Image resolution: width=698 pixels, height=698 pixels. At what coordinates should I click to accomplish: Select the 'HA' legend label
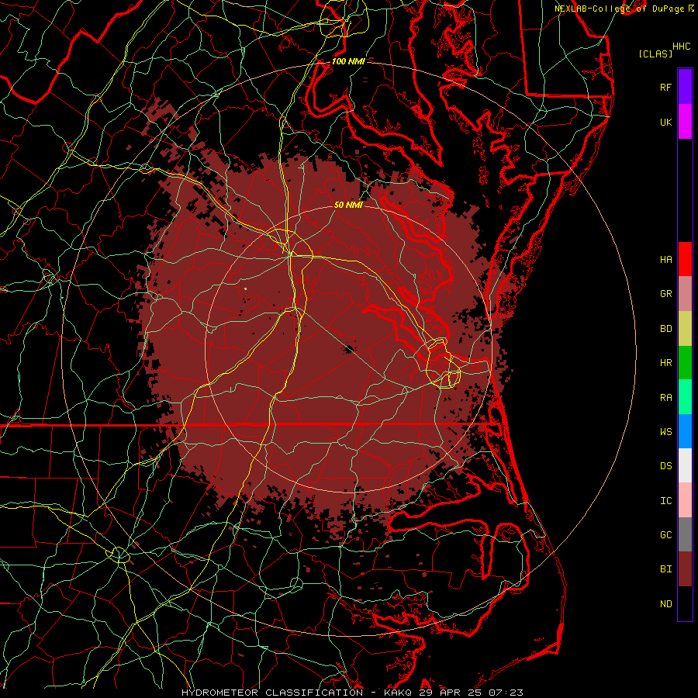pyautogui.click(x=665, y=259)
